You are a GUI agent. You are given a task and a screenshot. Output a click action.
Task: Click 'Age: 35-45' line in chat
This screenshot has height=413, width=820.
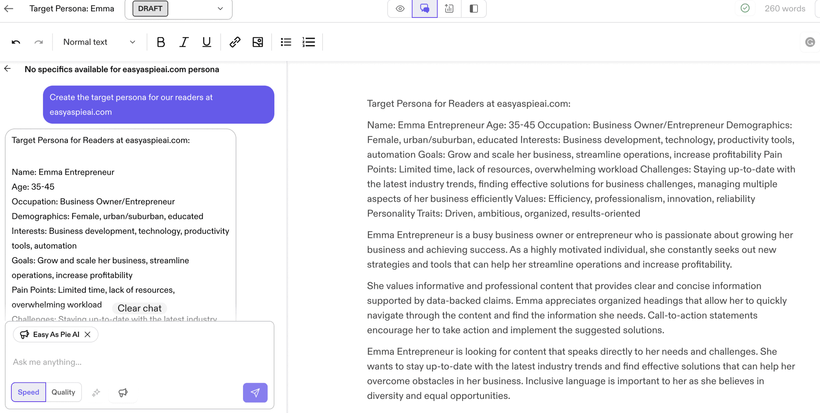tap(33, 187)
